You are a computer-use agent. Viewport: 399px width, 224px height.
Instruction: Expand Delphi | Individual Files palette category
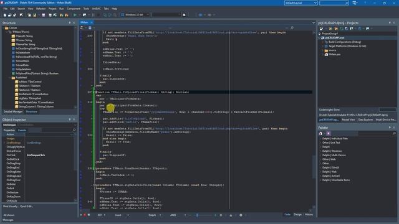tap(320, 139)
